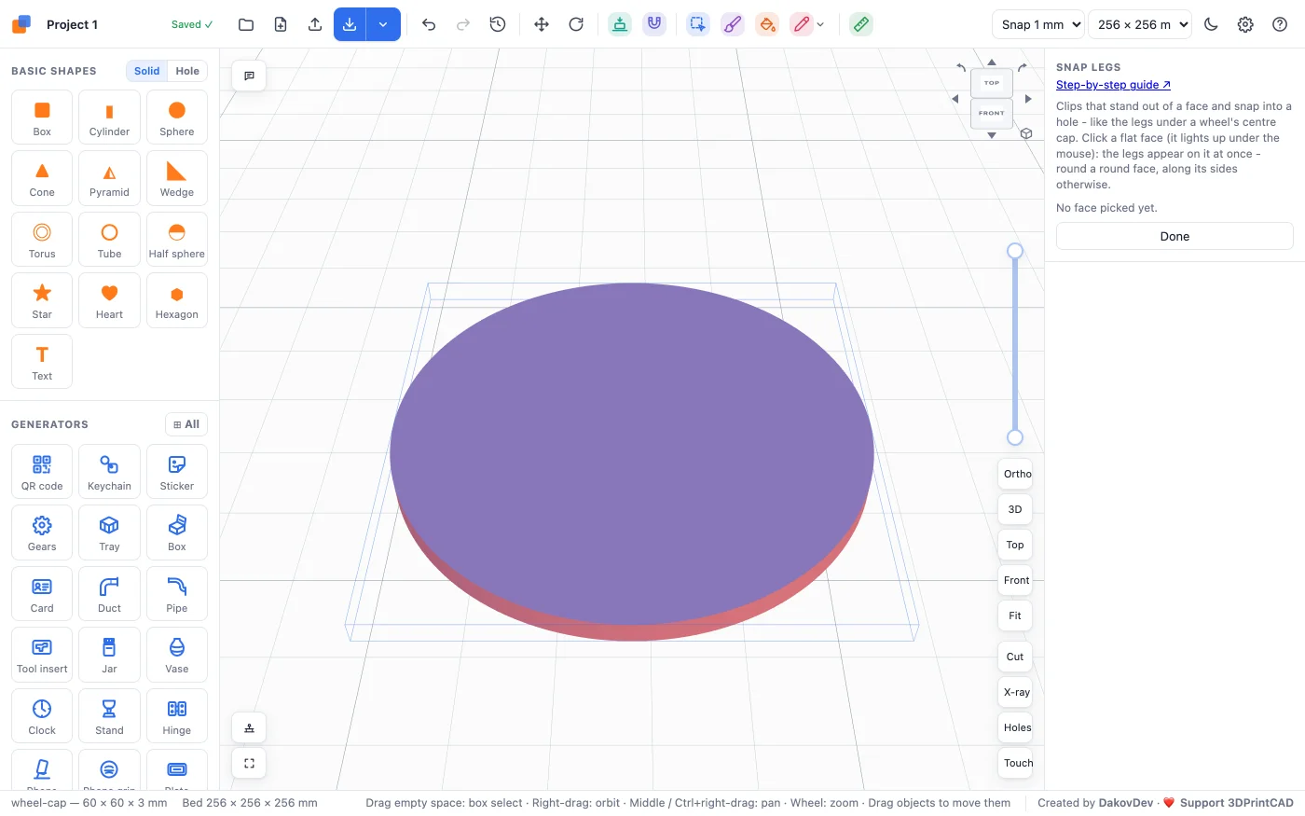Open the Step-by-step guide link

pos(1113,85)
